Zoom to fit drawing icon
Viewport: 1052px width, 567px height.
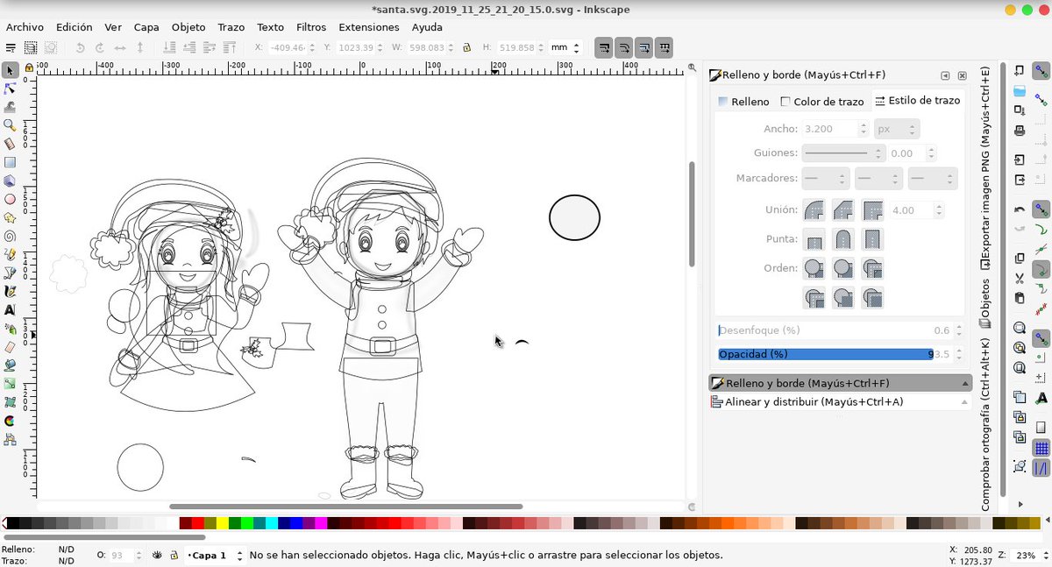click(1020, 347)
